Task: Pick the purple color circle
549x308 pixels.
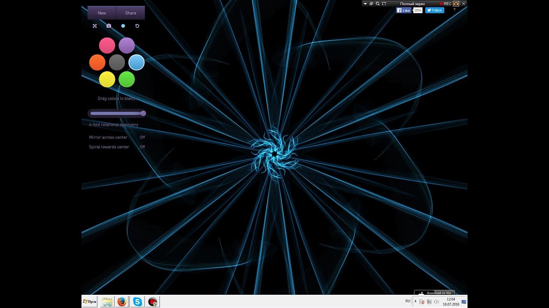Action: pyautogui.click(x=127, y=45)
